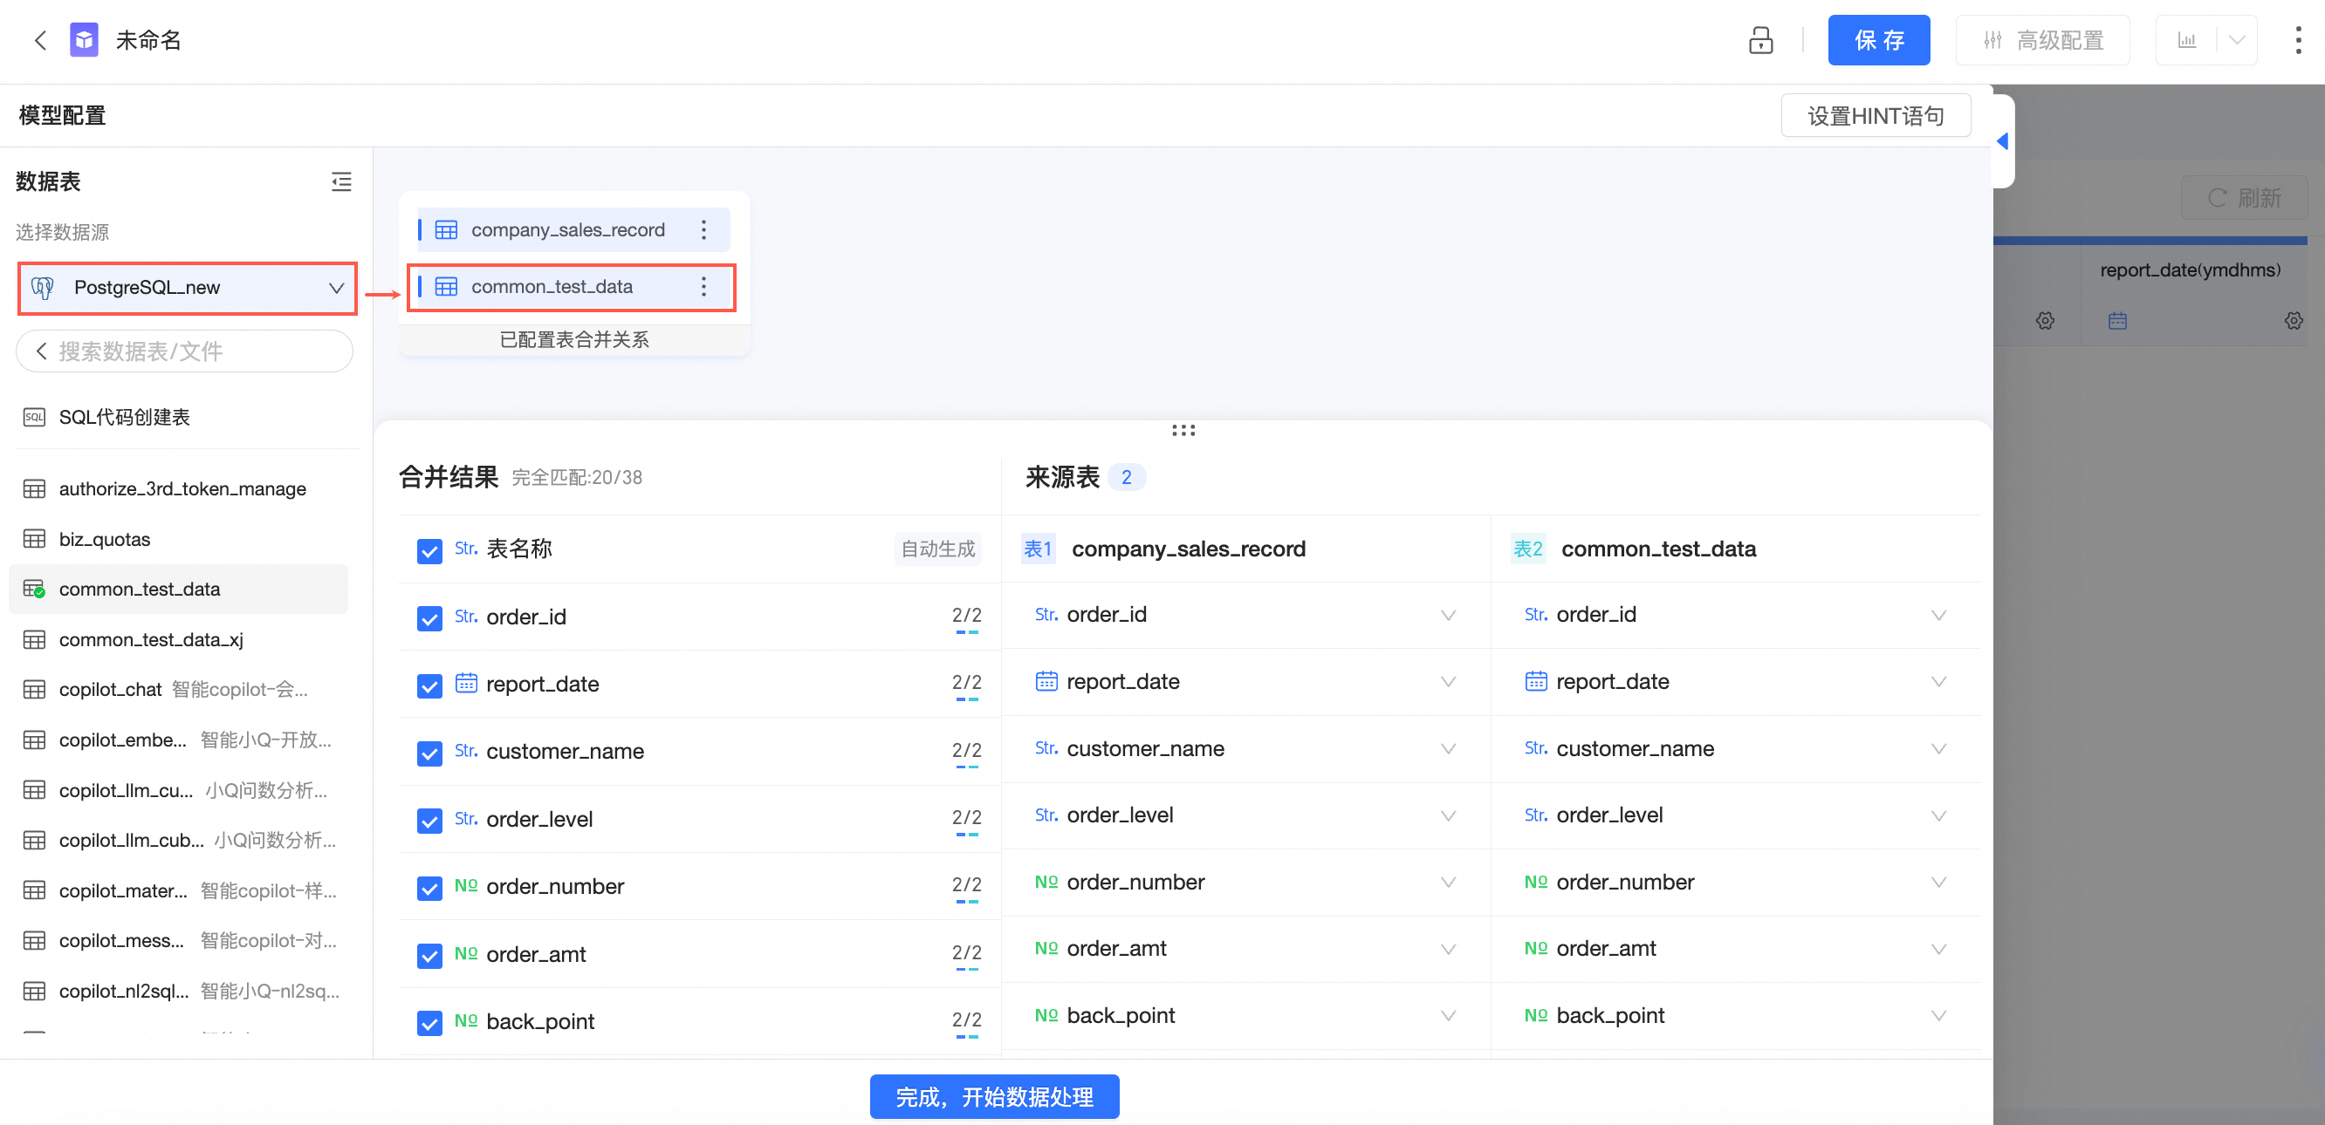
Task: Toggle the back_point field checkbox
Action: tap(429, 1022)
